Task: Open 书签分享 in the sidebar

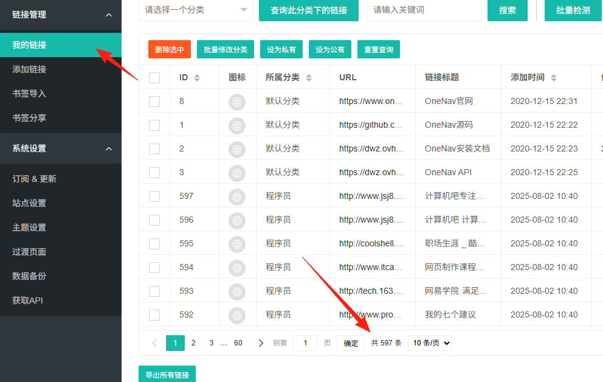Action: tap(60, 118)
